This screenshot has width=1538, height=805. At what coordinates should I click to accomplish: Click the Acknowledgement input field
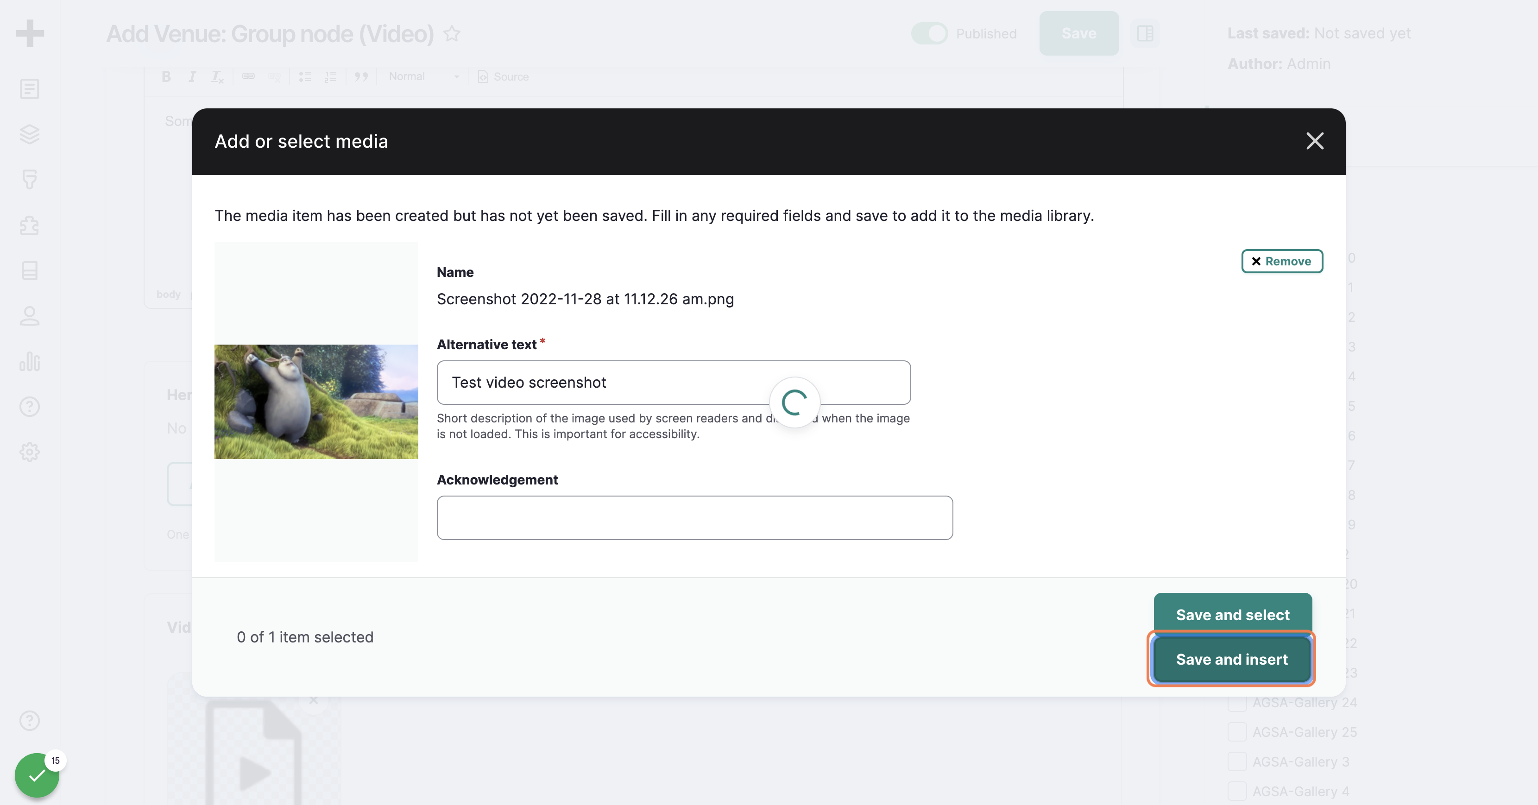(x=694, y=517)
